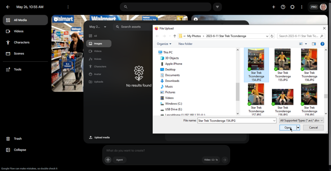Click the refresh icon in File Upload address bar

point(272,36)
